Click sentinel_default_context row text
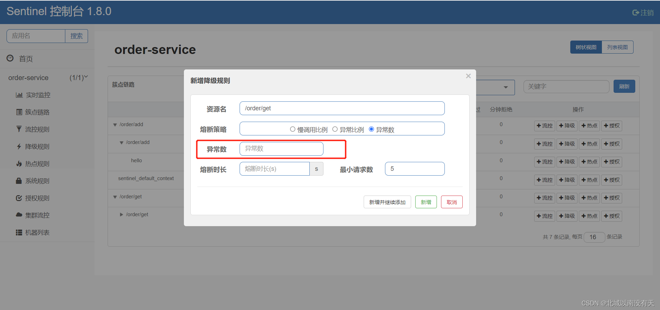The height and width of the screenshot is (310, 660). 146,178
